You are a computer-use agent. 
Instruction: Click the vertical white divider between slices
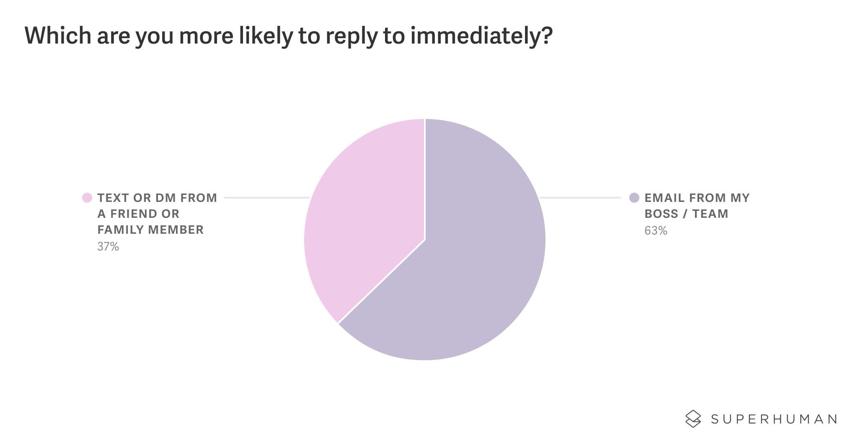425,179
